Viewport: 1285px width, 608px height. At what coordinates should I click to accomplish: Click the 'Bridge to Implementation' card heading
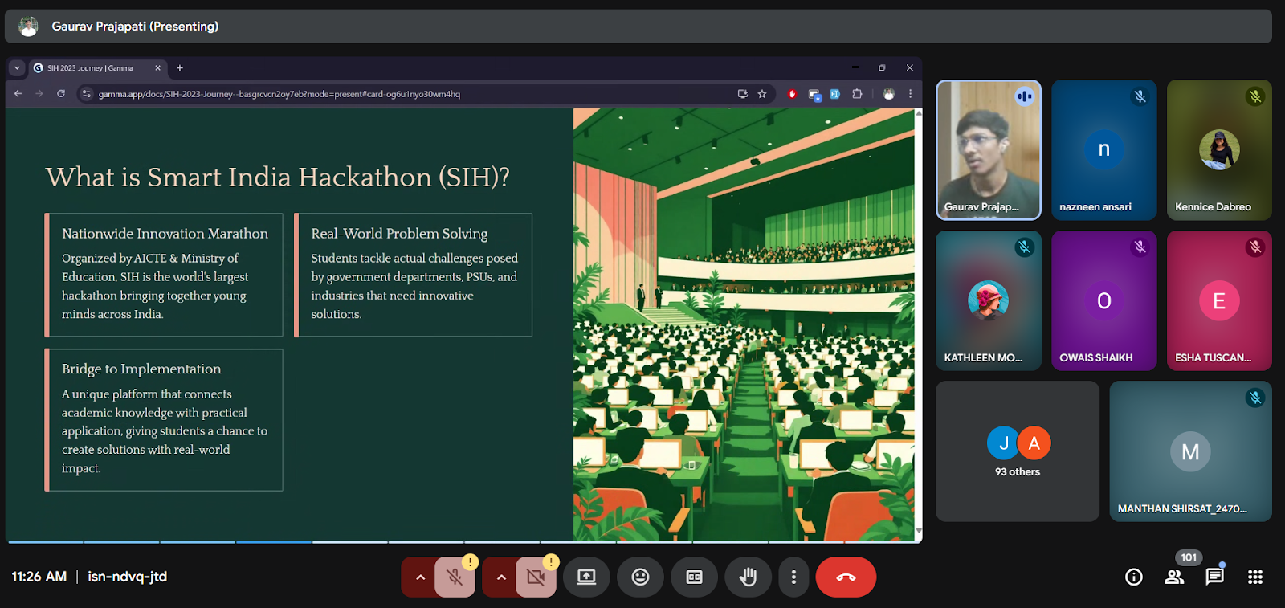[x=141, y=369]
